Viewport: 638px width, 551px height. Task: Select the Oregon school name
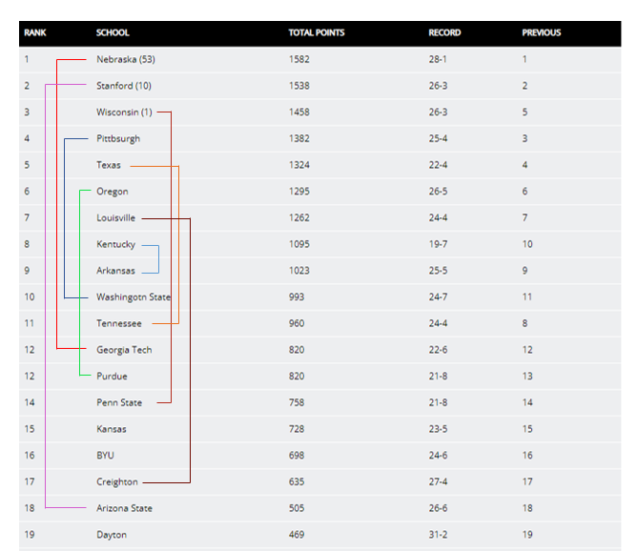(x=113, y=192)
